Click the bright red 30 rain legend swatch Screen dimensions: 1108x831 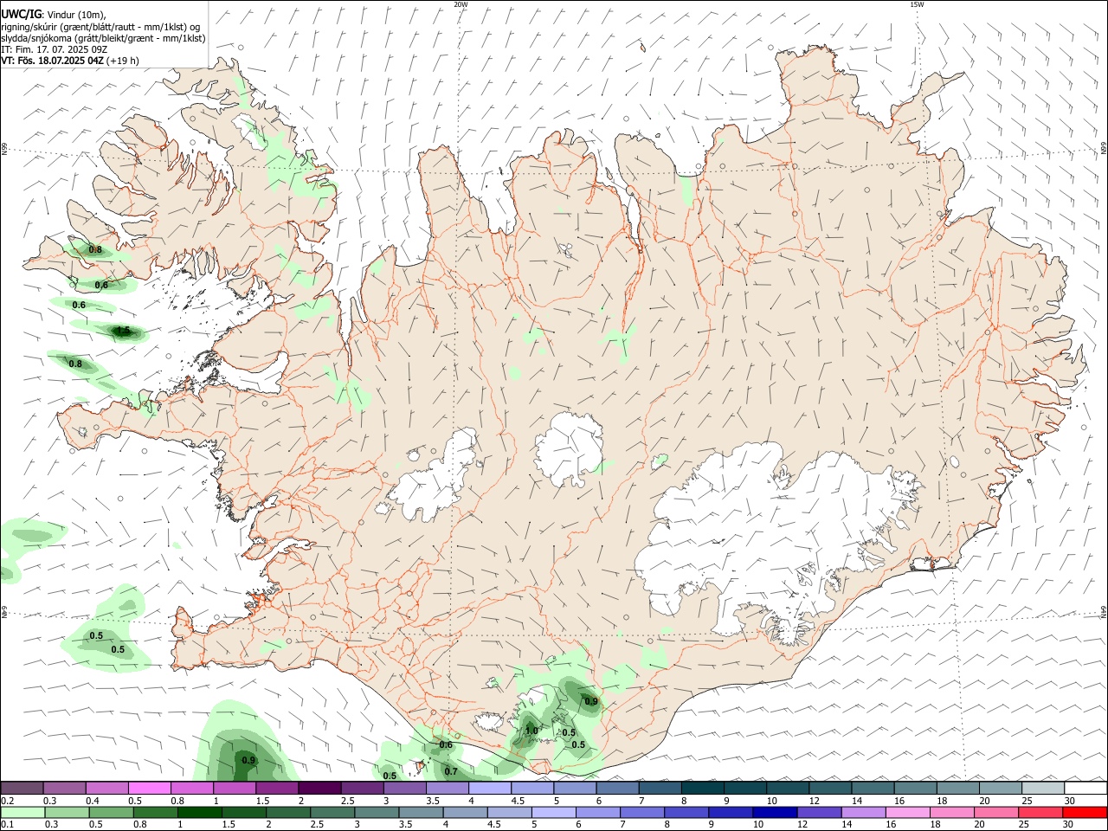click(1085, 812)
